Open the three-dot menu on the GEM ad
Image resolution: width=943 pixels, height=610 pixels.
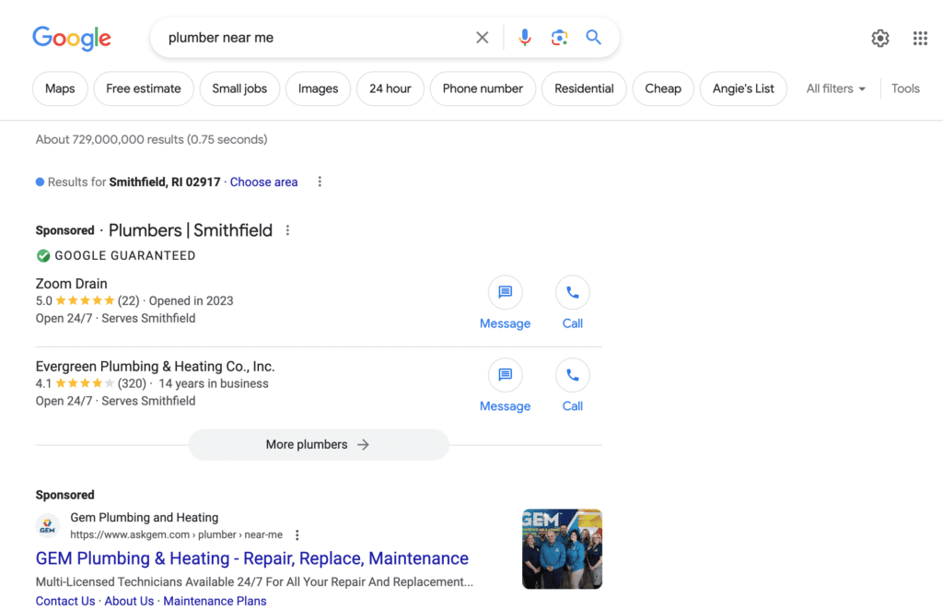point(297,534)
